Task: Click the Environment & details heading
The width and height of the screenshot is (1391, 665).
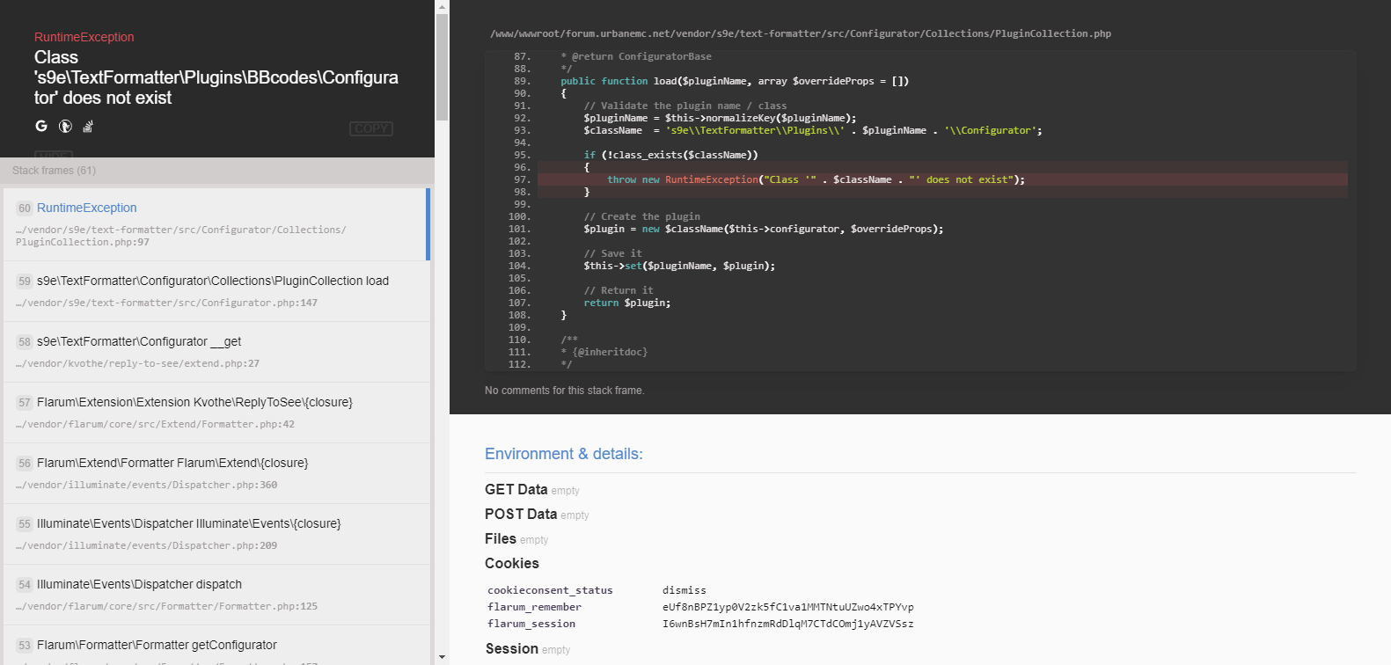Action: point(563,454)
